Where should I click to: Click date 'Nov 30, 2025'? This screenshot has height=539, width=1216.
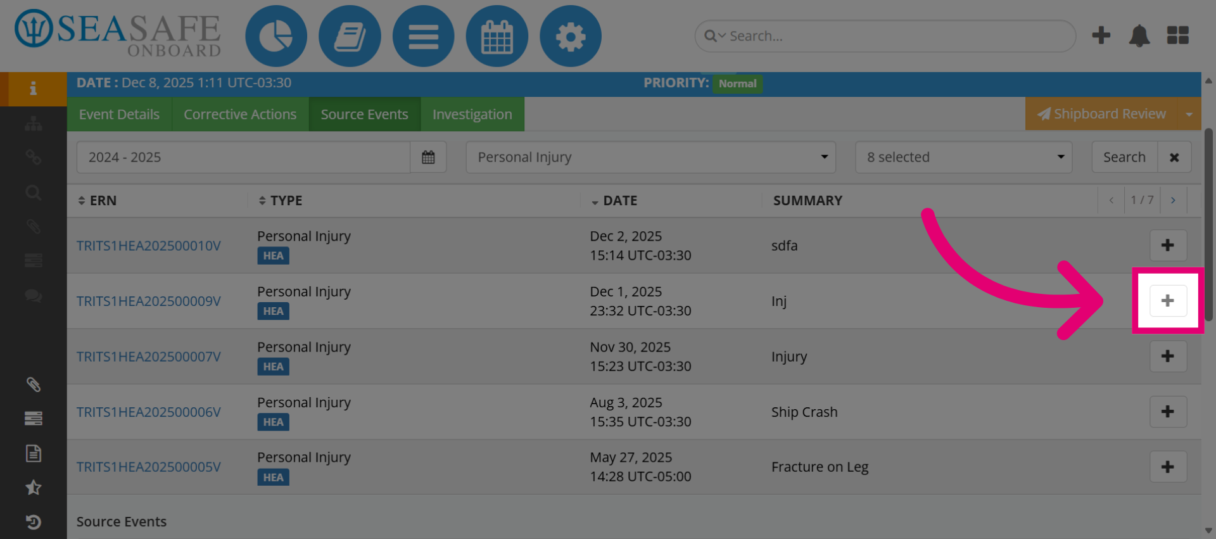click(x=630, y=347)
